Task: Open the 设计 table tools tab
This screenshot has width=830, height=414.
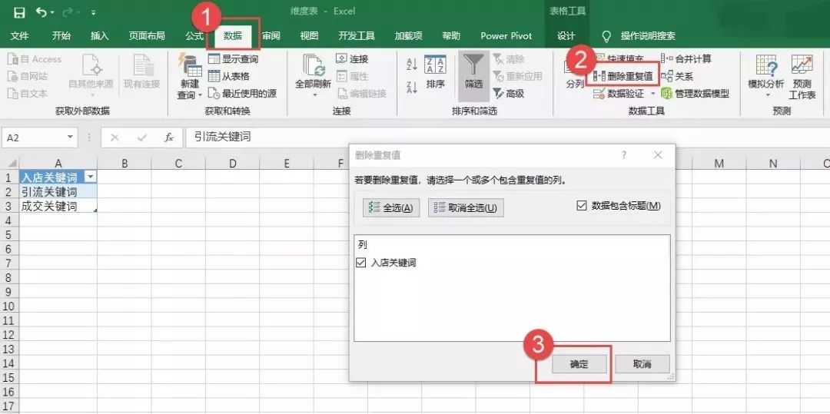Action: (566, 36)
